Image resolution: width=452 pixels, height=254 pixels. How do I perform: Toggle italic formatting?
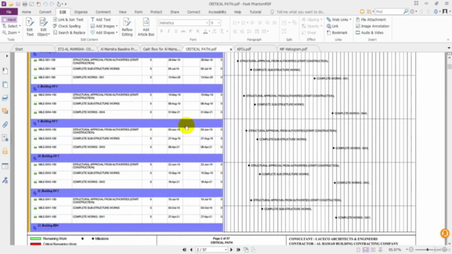[169, 31]
